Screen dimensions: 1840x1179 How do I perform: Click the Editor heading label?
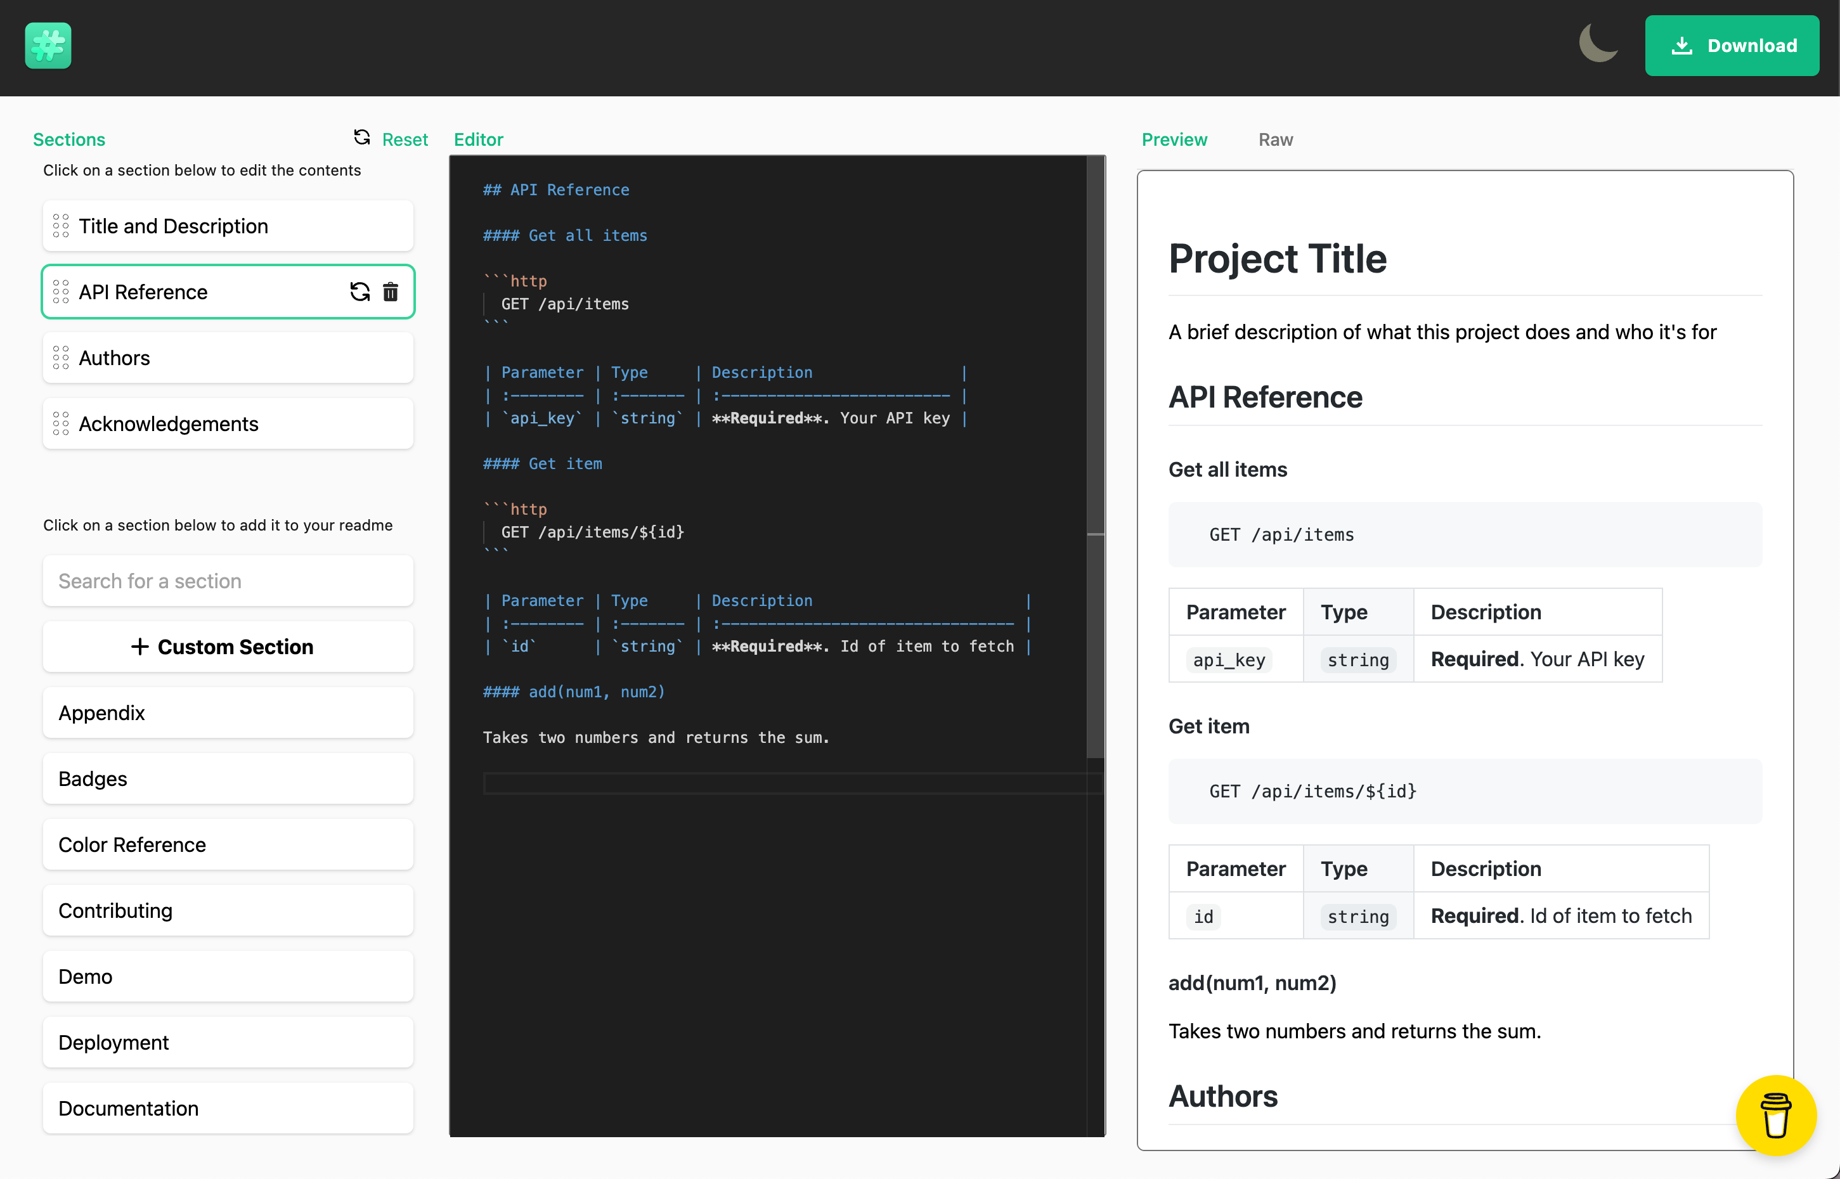(x=479, y=139)
